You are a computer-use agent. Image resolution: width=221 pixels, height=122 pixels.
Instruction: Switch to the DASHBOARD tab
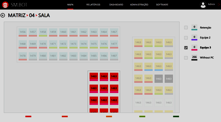click(x=116, y=5)
